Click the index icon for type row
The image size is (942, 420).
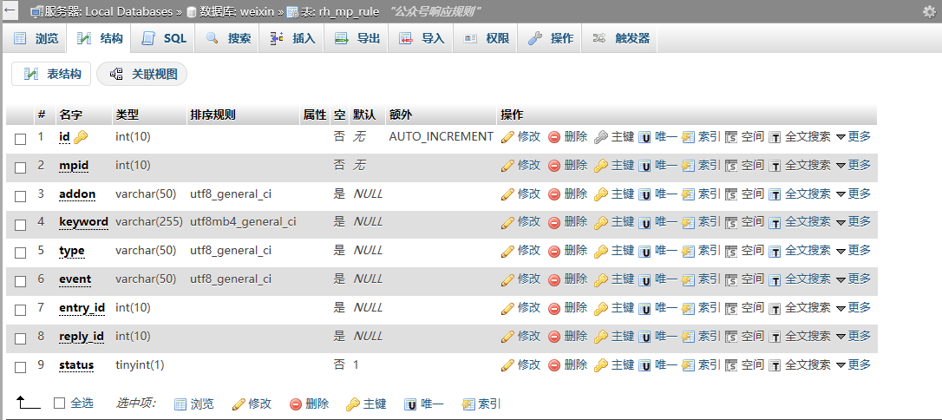coord(688,252)
